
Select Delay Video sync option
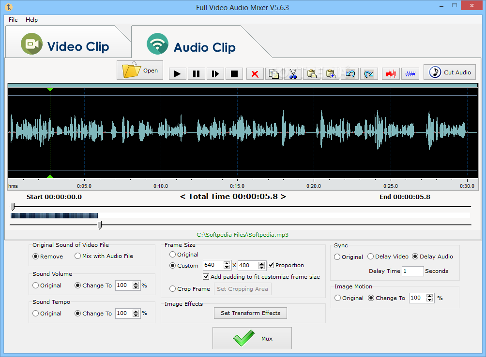click(388, 257)
